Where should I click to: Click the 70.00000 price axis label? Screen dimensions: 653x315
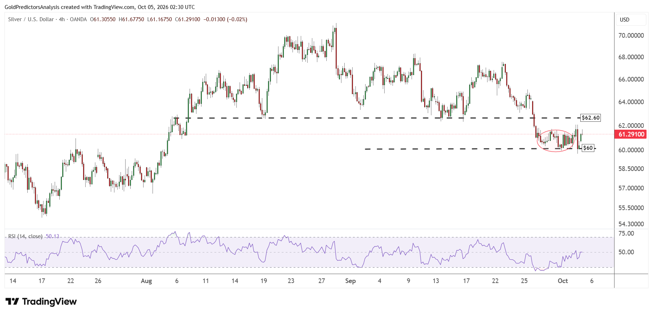[631, 36]
